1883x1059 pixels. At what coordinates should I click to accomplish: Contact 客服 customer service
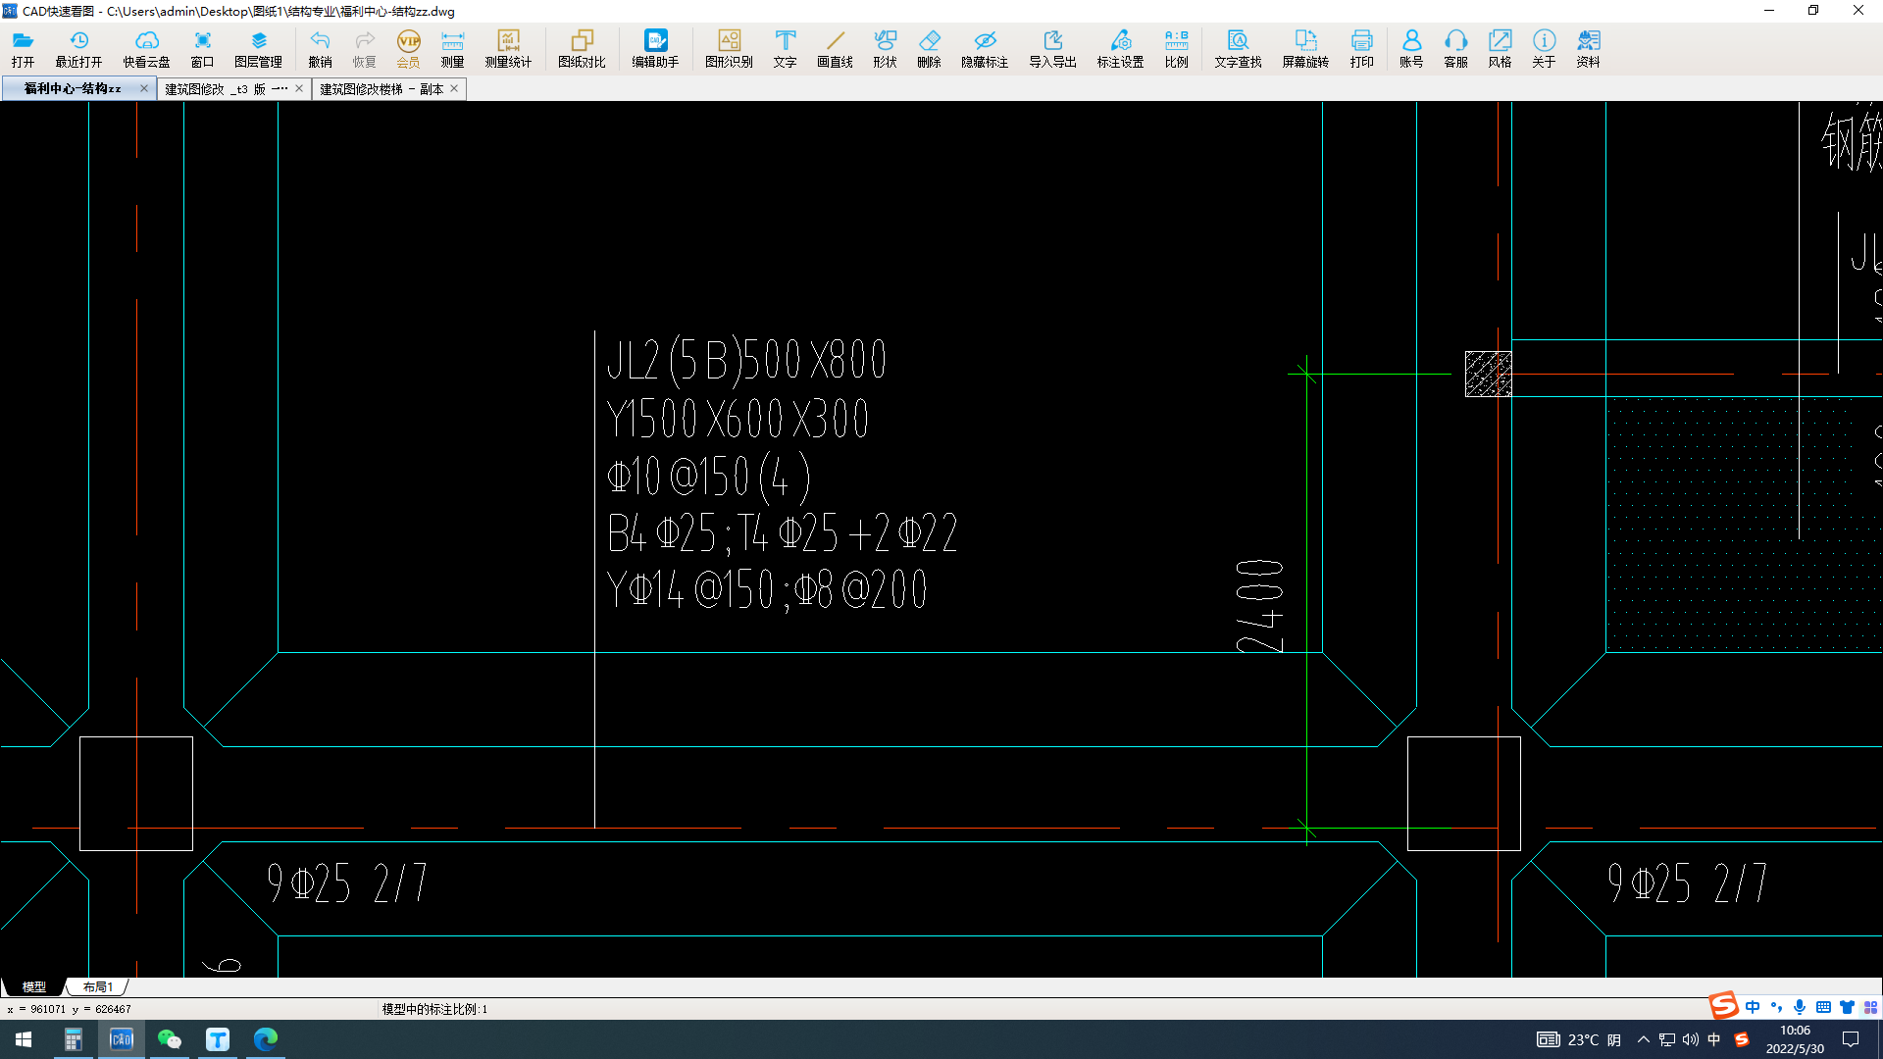tap(1455, 49)
